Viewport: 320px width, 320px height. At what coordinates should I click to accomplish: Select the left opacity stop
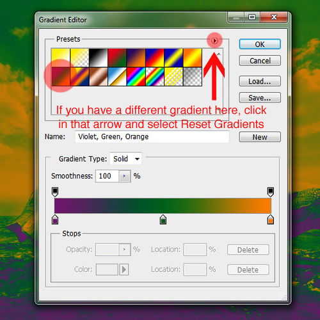point(55,192)
